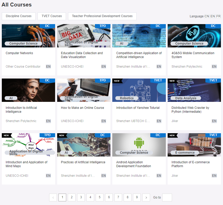Go to the next page arrow
Viewport: 223px width, 205px height.
tap(146, 197)
